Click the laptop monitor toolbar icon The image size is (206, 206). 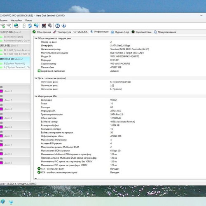point(44,26)
